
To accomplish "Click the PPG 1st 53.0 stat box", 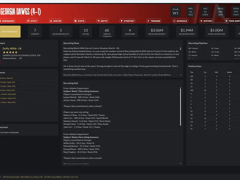I will point(190,12).
